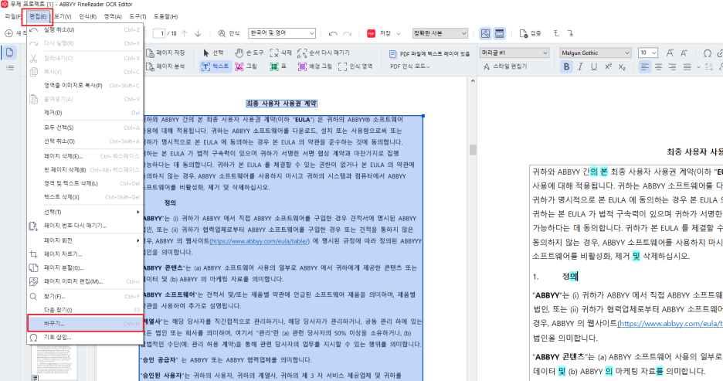Activate the 배경 그림 background picture tool
723x381 pixels.
[x=314, y=66]
